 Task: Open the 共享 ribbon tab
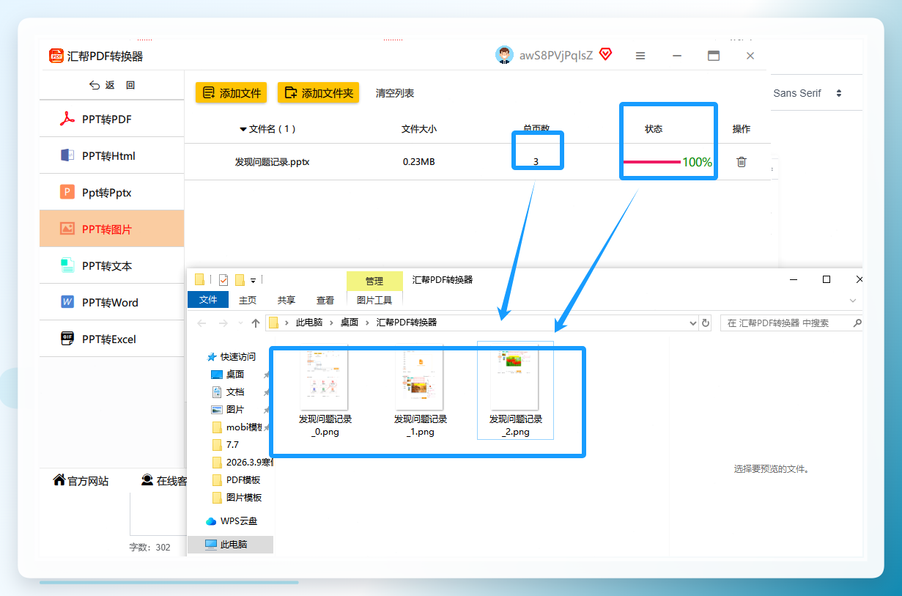tap(287, 300)
